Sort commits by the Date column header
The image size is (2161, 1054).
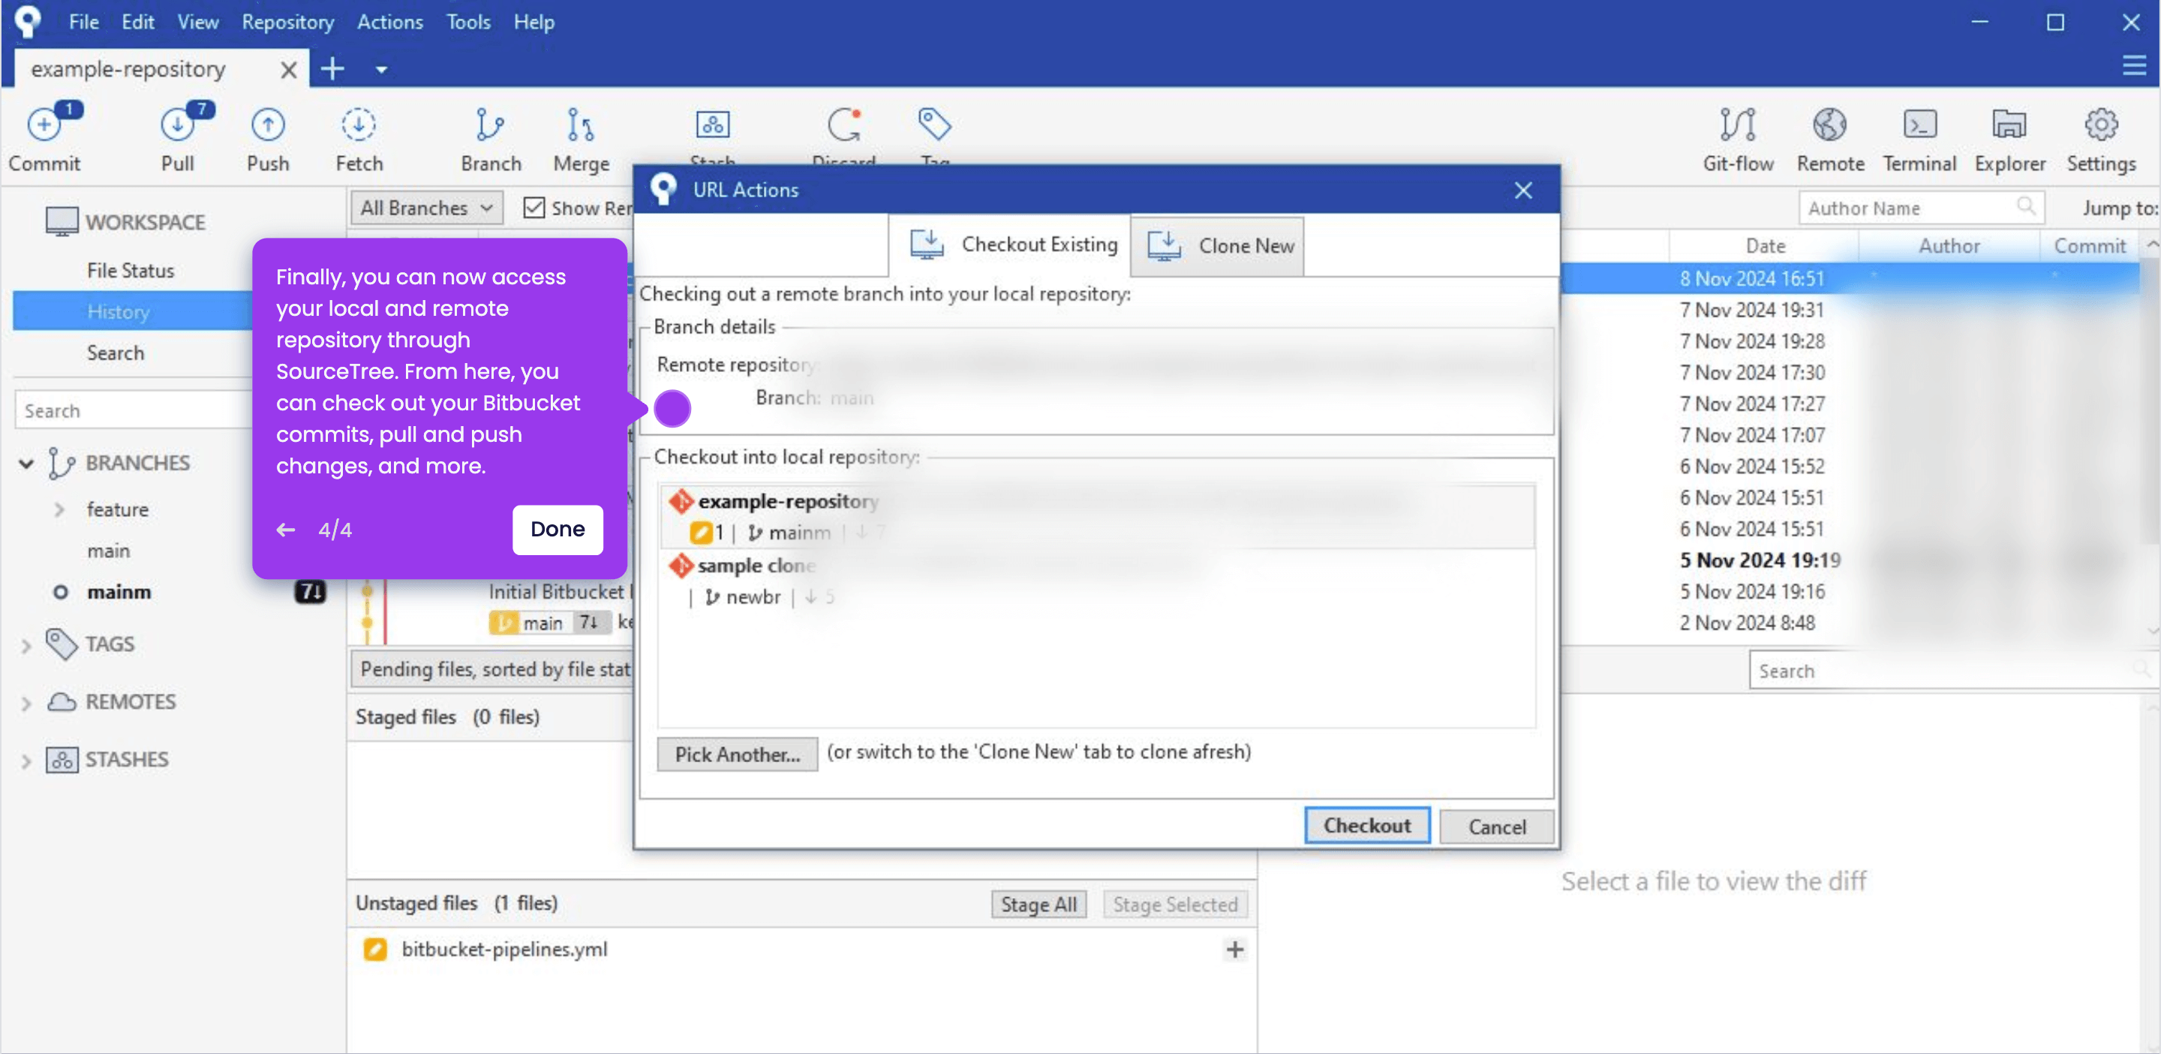coord(1764,245)
